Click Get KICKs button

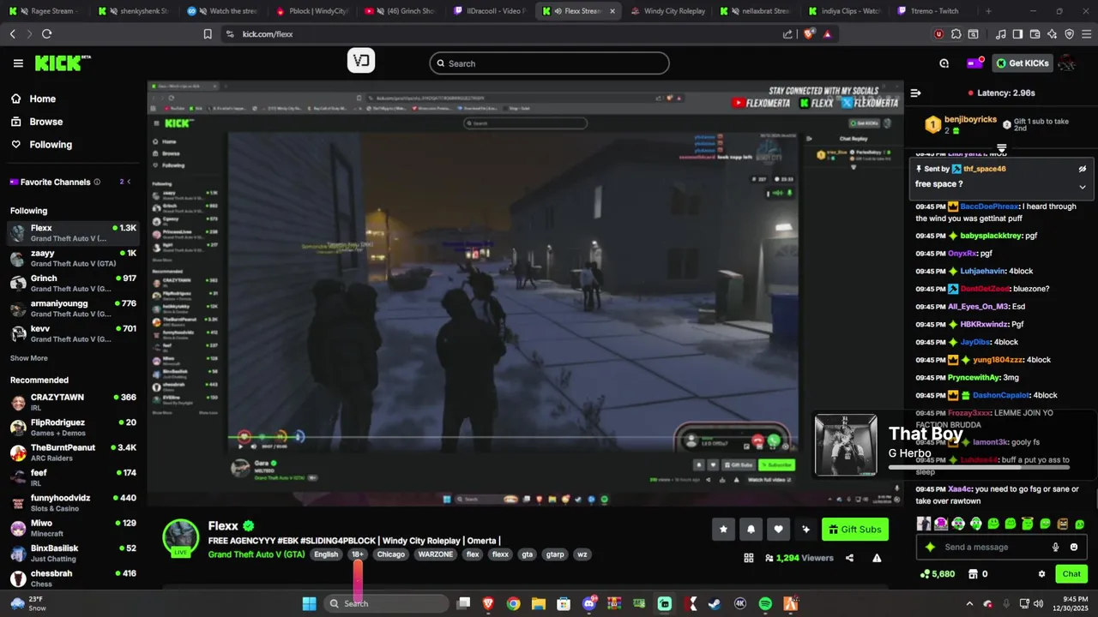[1022, 63]
